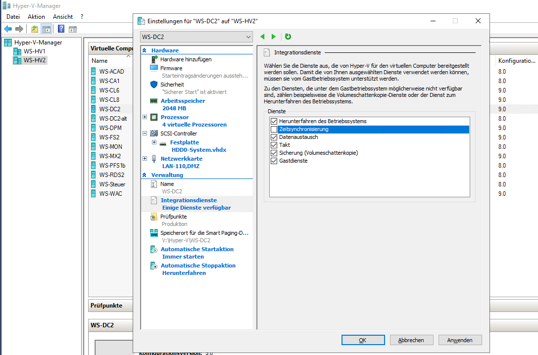Enable the Zeitsynchronisierung checkbox
This screenshot has height=355, width=538.
[x=274, y=129]
